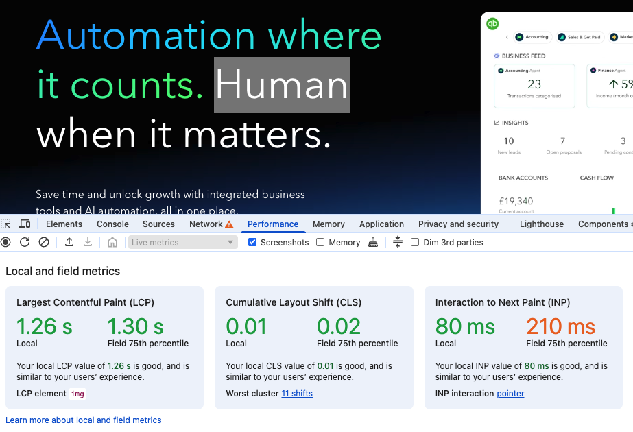Enable the Memory checkbox
The width and height of the screenshot is (633, 432).
pyautogui.click(x=320, y=242)
